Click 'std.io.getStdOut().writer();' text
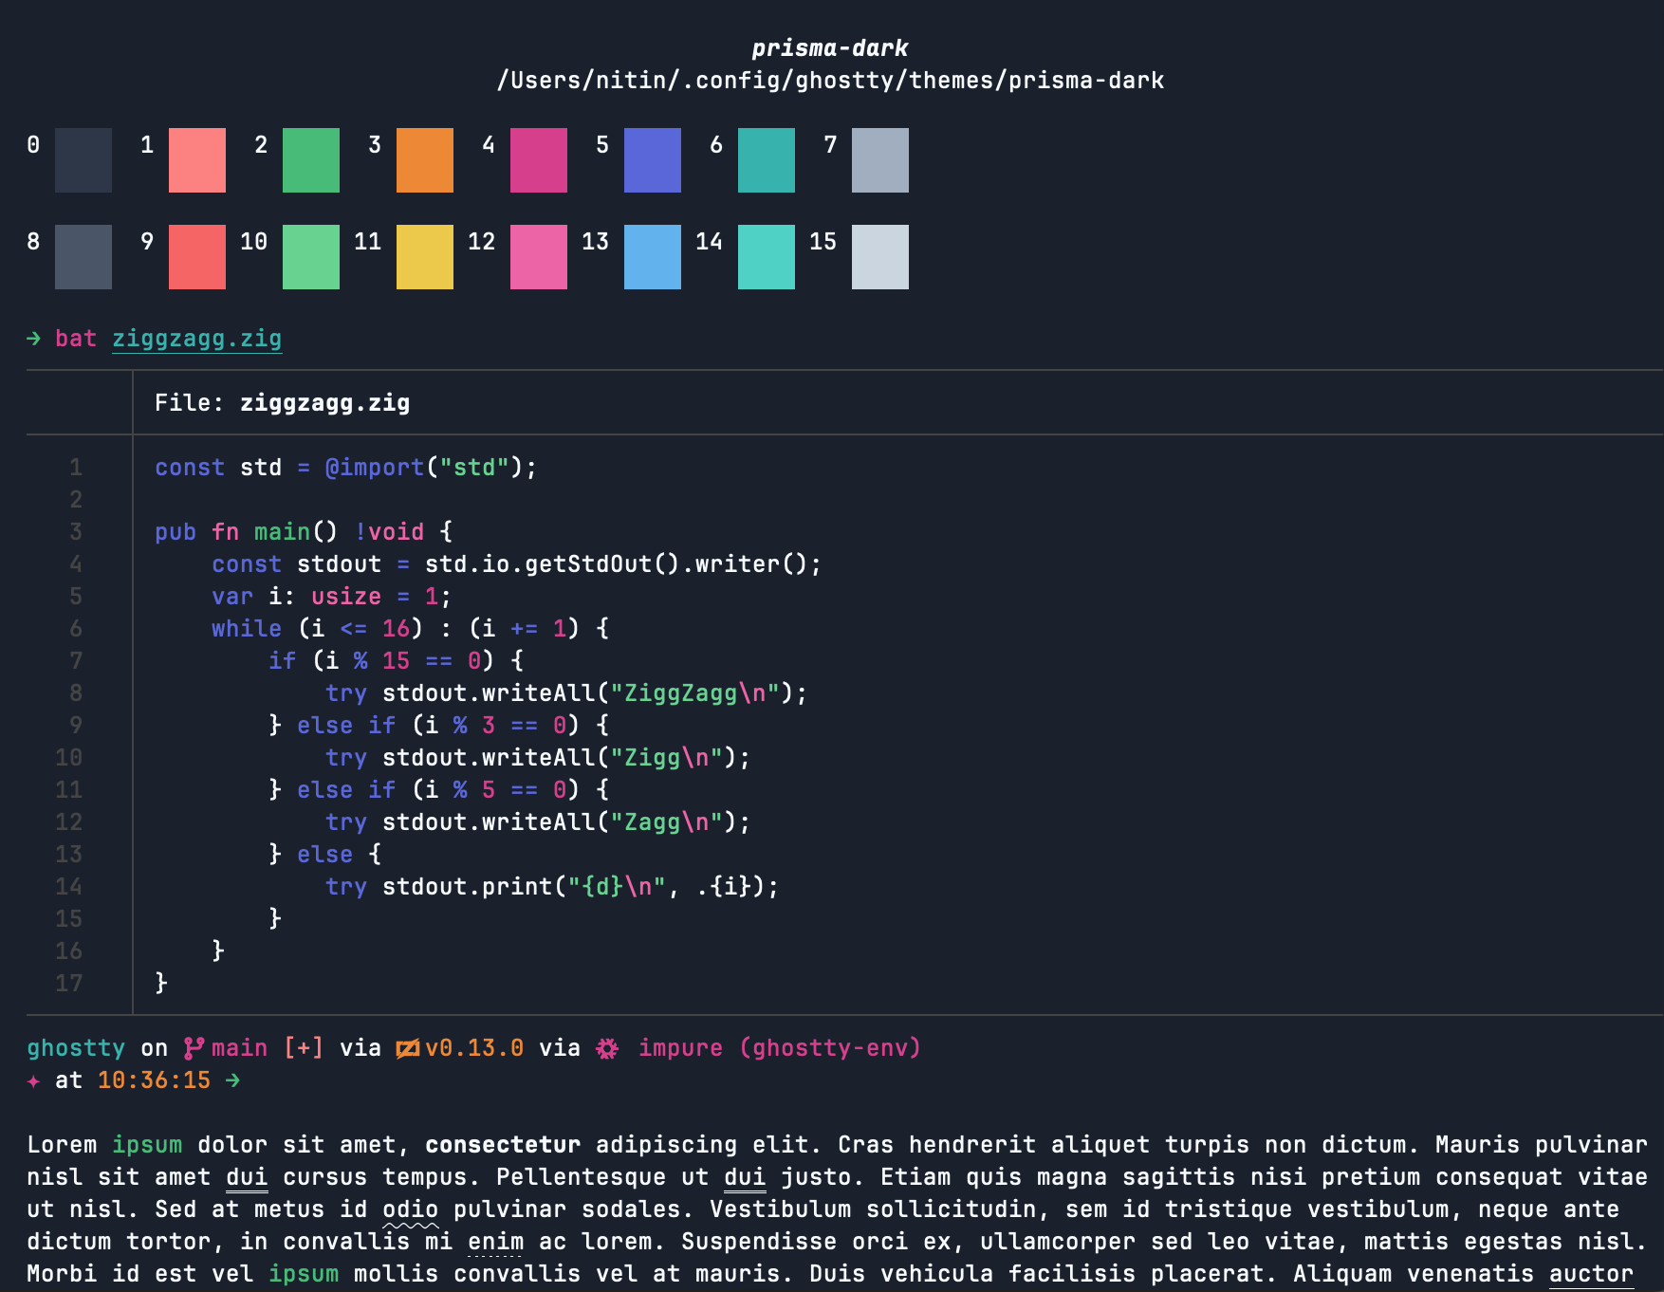Image resolution: width=1664 pixels, height=1292 pixels. [623, 564]
